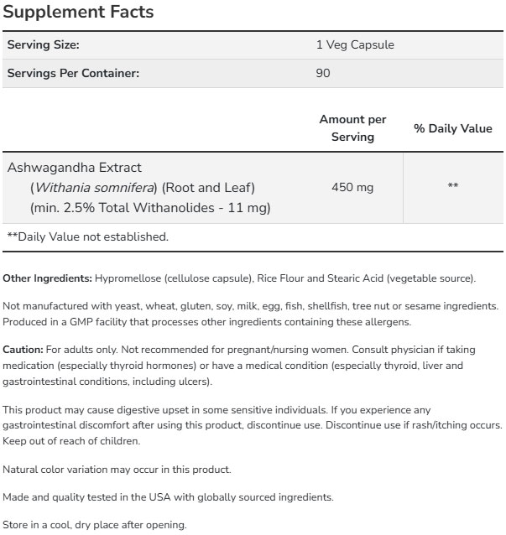The image size is (506, 535).
Task: Click the % Daily Value column header
Action: point(452,128)
